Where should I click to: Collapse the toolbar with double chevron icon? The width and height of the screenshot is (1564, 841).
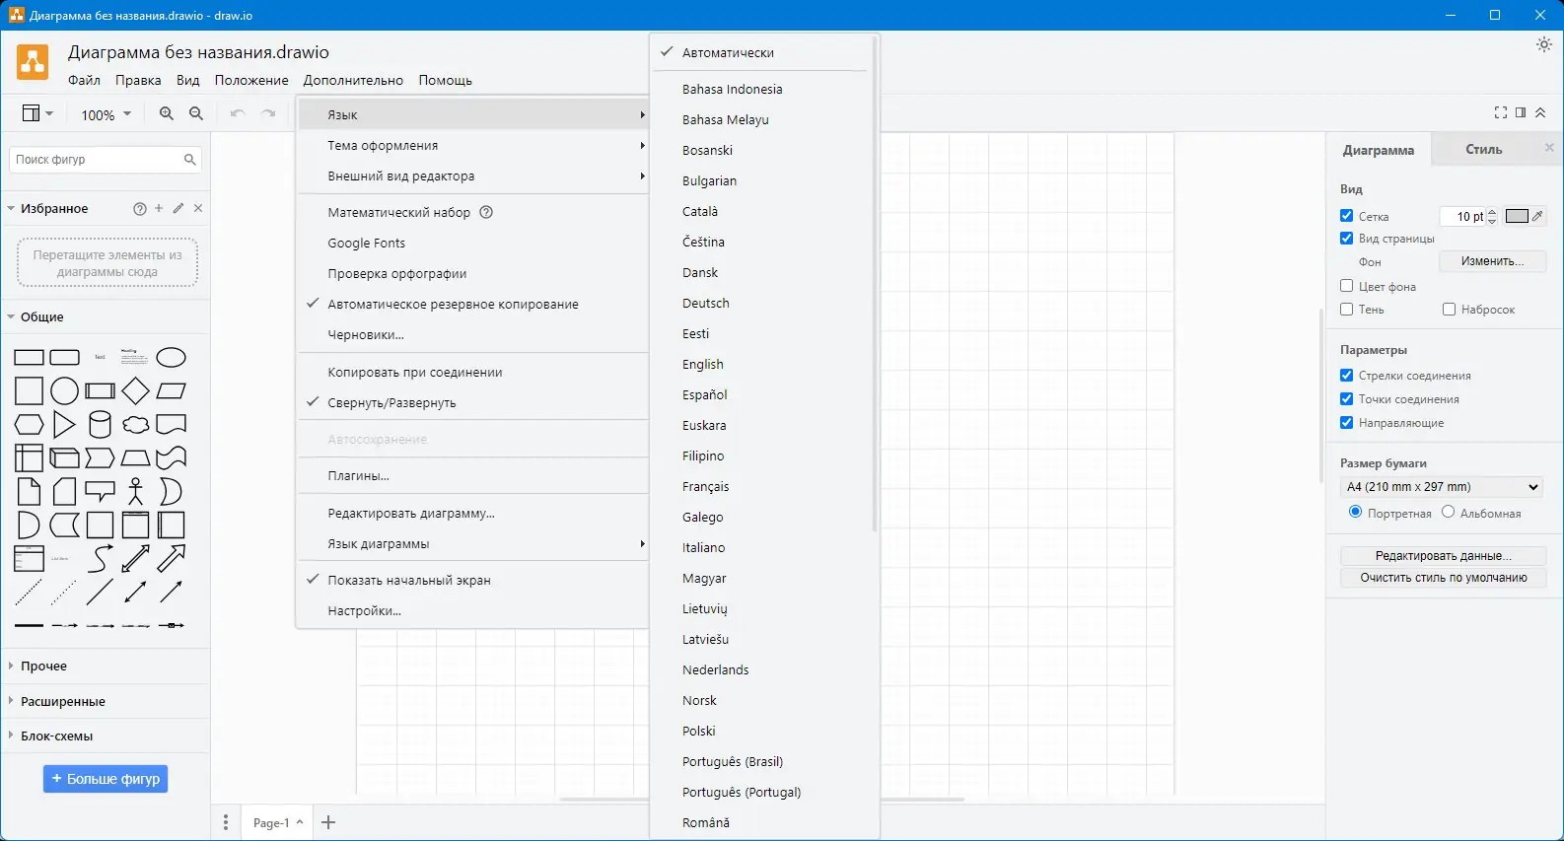[x=1540, y=112]
